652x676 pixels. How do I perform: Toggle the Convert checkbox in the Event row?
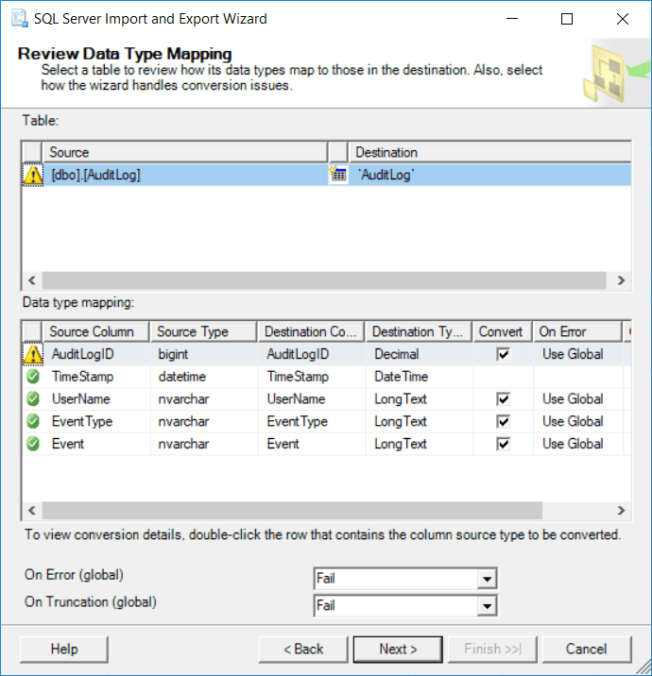click(x=503, y=444)
